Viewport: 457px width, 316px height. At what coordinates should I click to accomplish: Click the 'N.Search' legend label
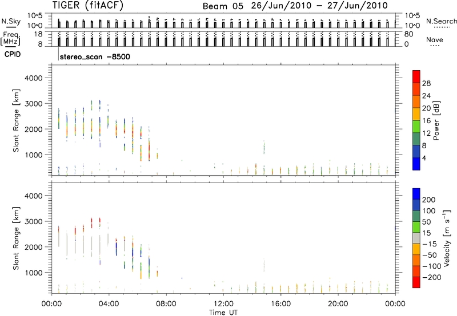point(441,21)
